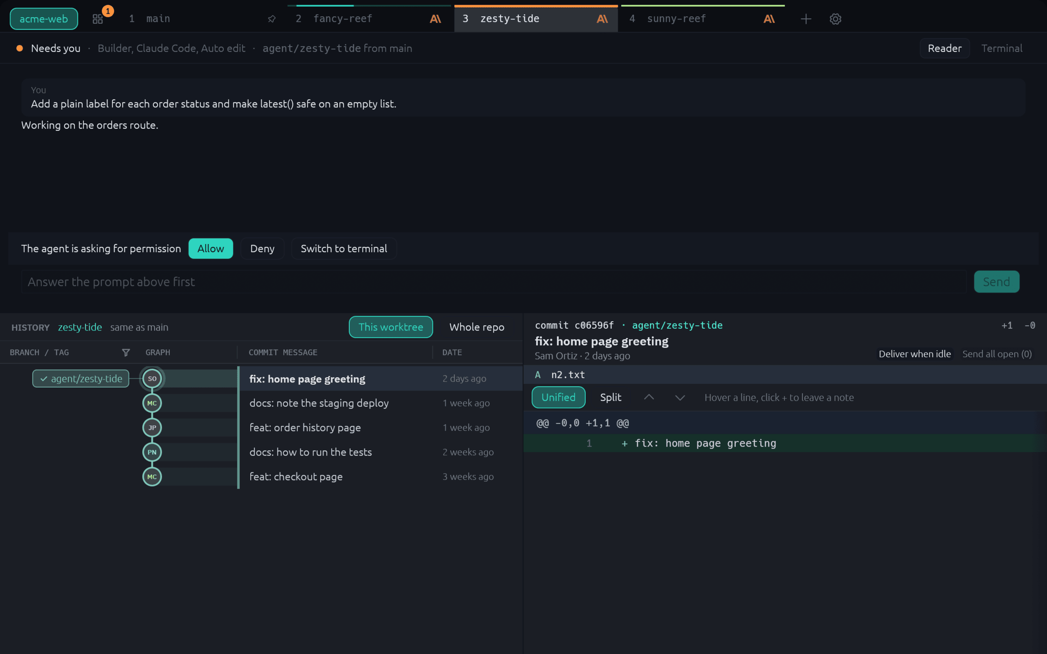Select the agent/zesty-tide branch tag
Image resolution: width=1047 pixels, height=654 pixels.
coord(80,379)
